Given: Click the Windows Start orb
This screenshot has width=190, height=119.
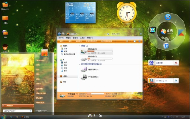Looking at the screenshot, I should (4, 117).
